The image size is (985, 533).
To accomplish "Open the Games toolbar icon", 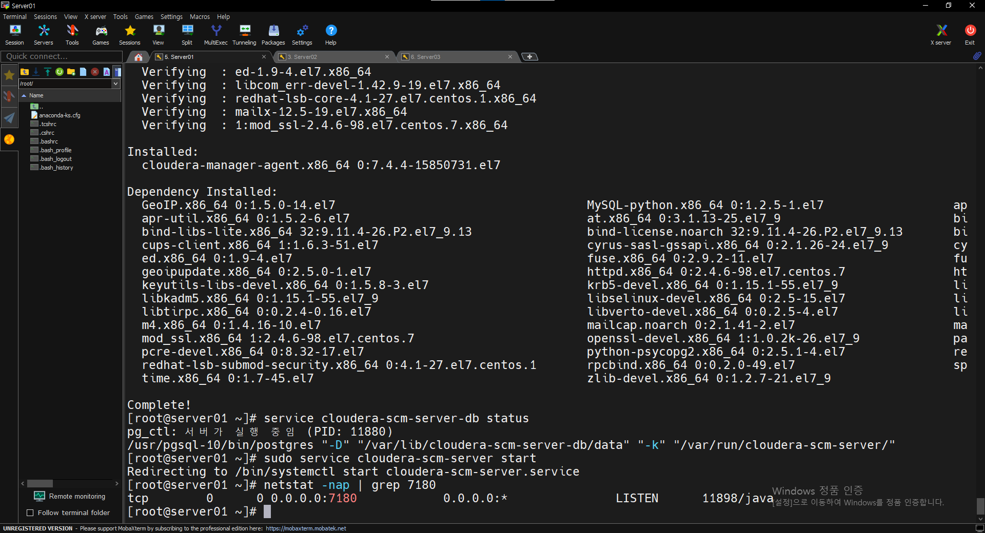I will coord(101,35).
